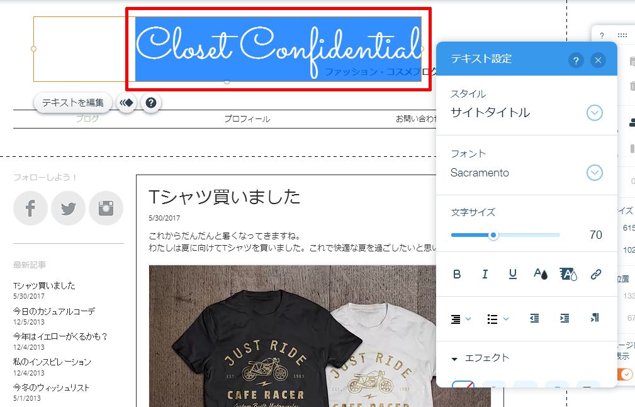The width and height of the screenshot is (635, 407).
Task: Open the bullet list dropdown
Action: click(x=498, y=319)
